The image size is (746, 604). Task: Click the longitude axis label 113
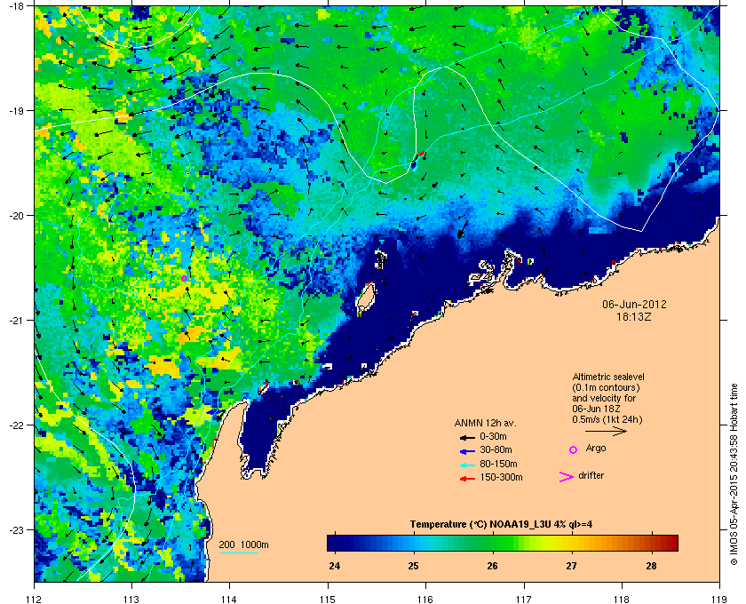(131, 599)
